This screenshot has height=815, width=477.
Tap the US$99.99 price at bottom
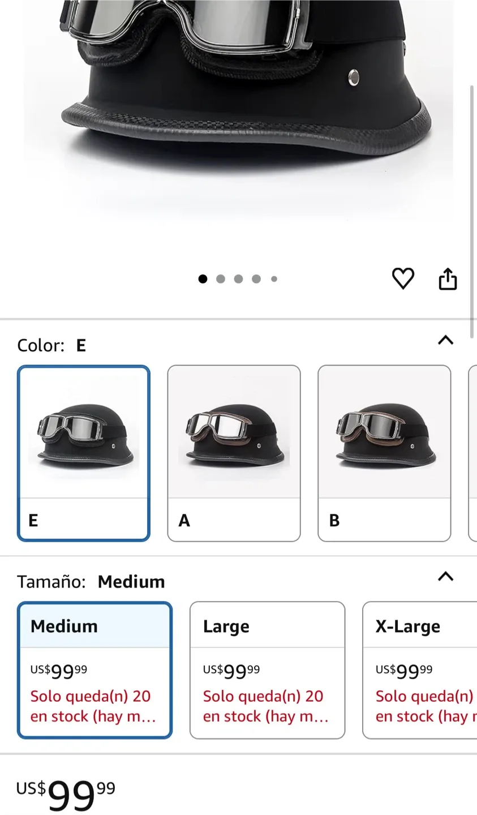[66, 795]
